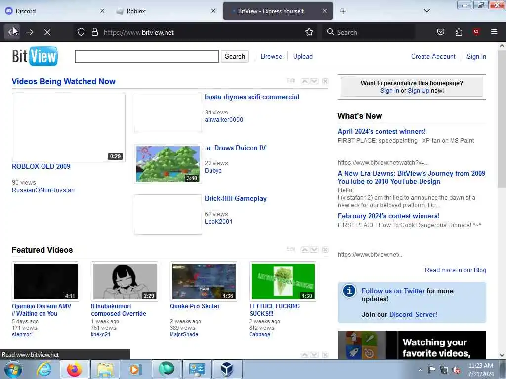This screenshot has height=379, width=506.
Task: Open the green LETTUCE video thumbnail
Action: (x=283, y=281)
